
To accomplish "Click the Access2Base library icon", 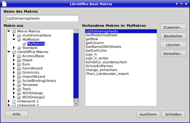I will [x=19, y=56].
